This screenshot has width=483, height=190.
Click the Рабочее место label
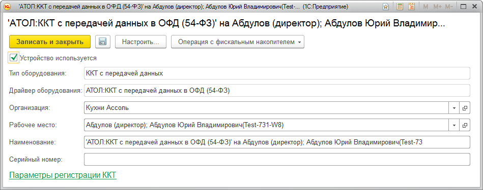33,125
